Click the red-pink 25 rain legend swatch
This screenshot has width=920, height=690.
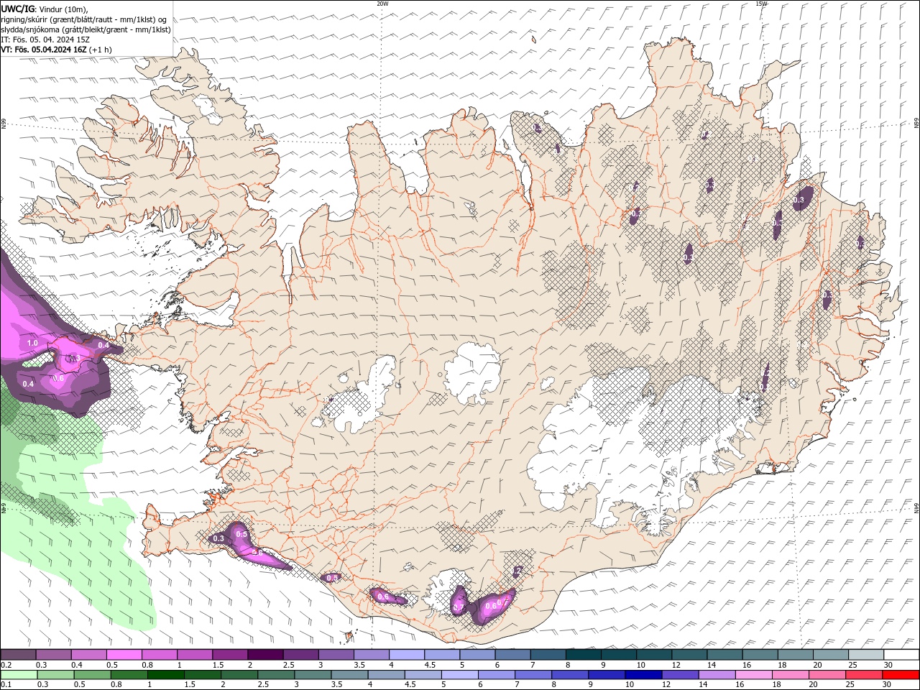pos(863,675)
